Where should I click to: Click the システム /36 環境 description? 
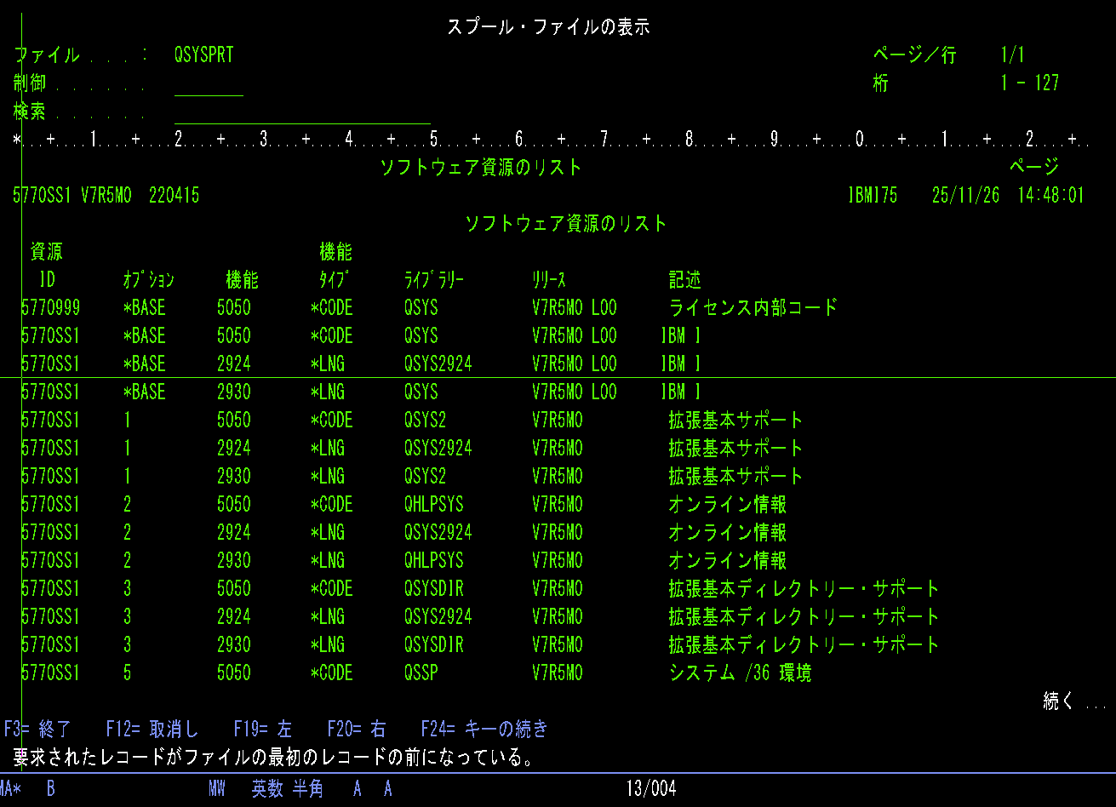[x=741, y=673]
